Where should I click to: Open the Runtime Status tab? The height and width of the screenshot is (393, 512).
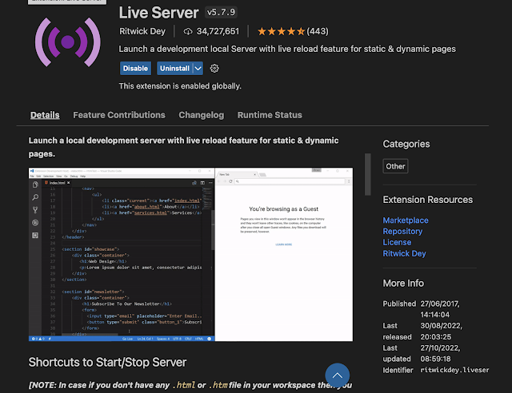270,115
